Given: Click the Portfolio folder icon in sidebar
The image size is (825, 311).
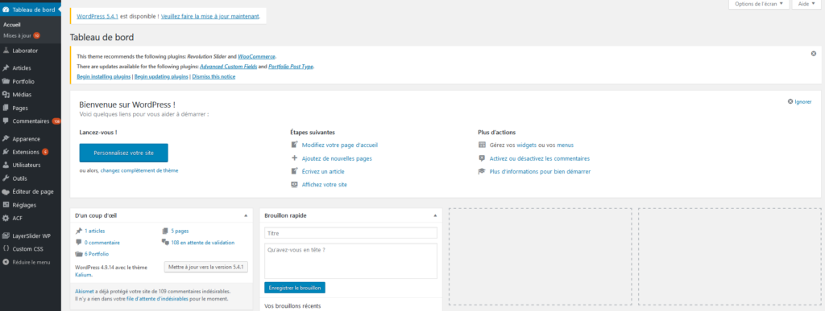Looking at the screenshot, I should [x=6, y=81].
